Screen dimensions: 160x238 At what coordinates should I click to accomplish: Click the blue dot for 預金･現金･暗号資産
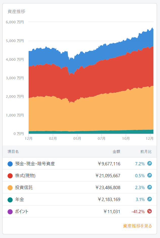10,164
